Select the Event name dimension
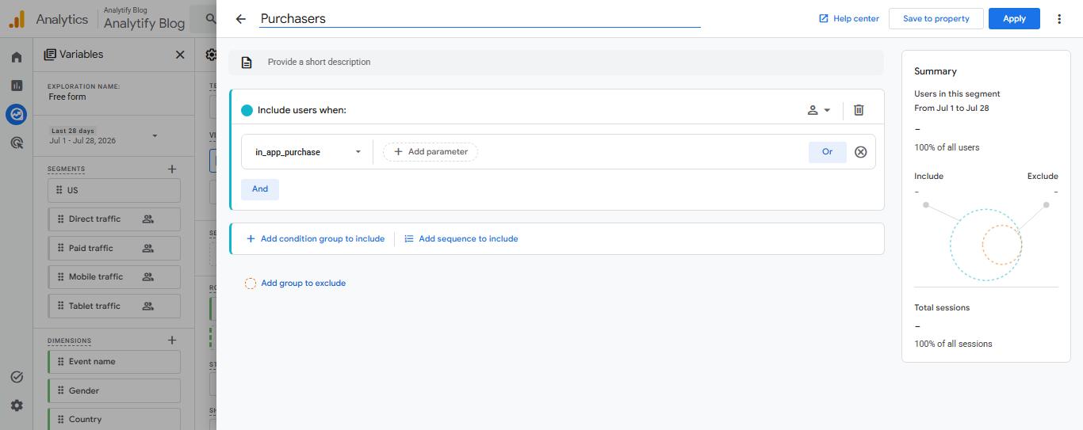Viewport: 1083px width, 430px height. pos(114,362)
